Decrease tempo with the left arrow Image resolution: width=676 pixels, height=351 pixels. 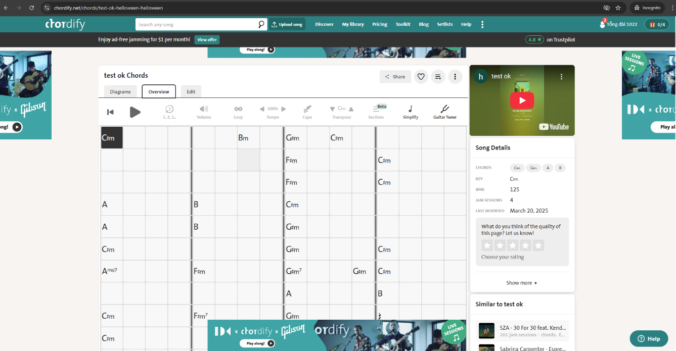[x=262, y=109]
